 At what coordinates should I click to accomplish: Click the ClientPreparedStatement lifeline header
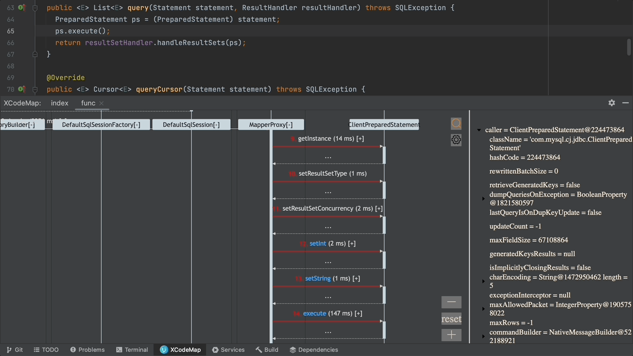pos(384,124)
